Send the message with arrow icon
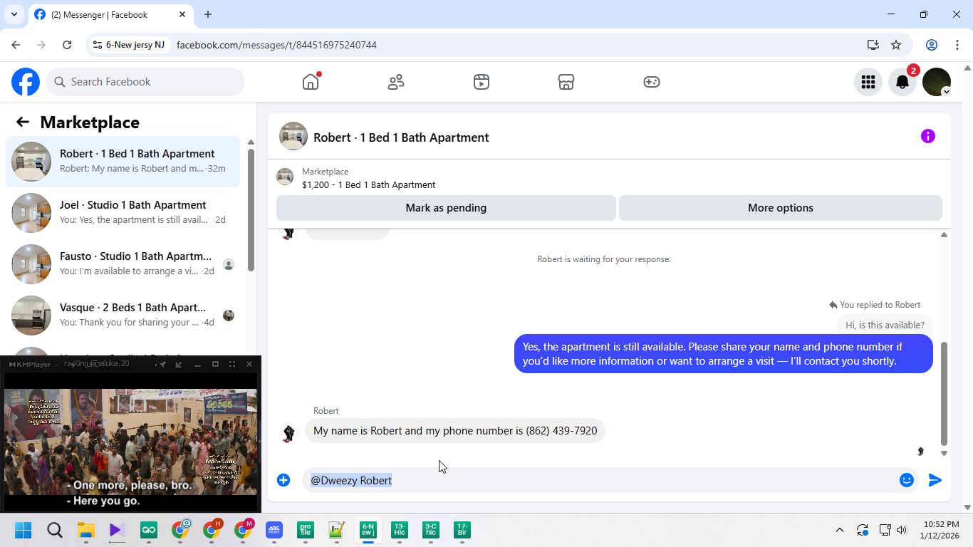The width and height of the screenshot is (973, 547). tap(935, 480)
